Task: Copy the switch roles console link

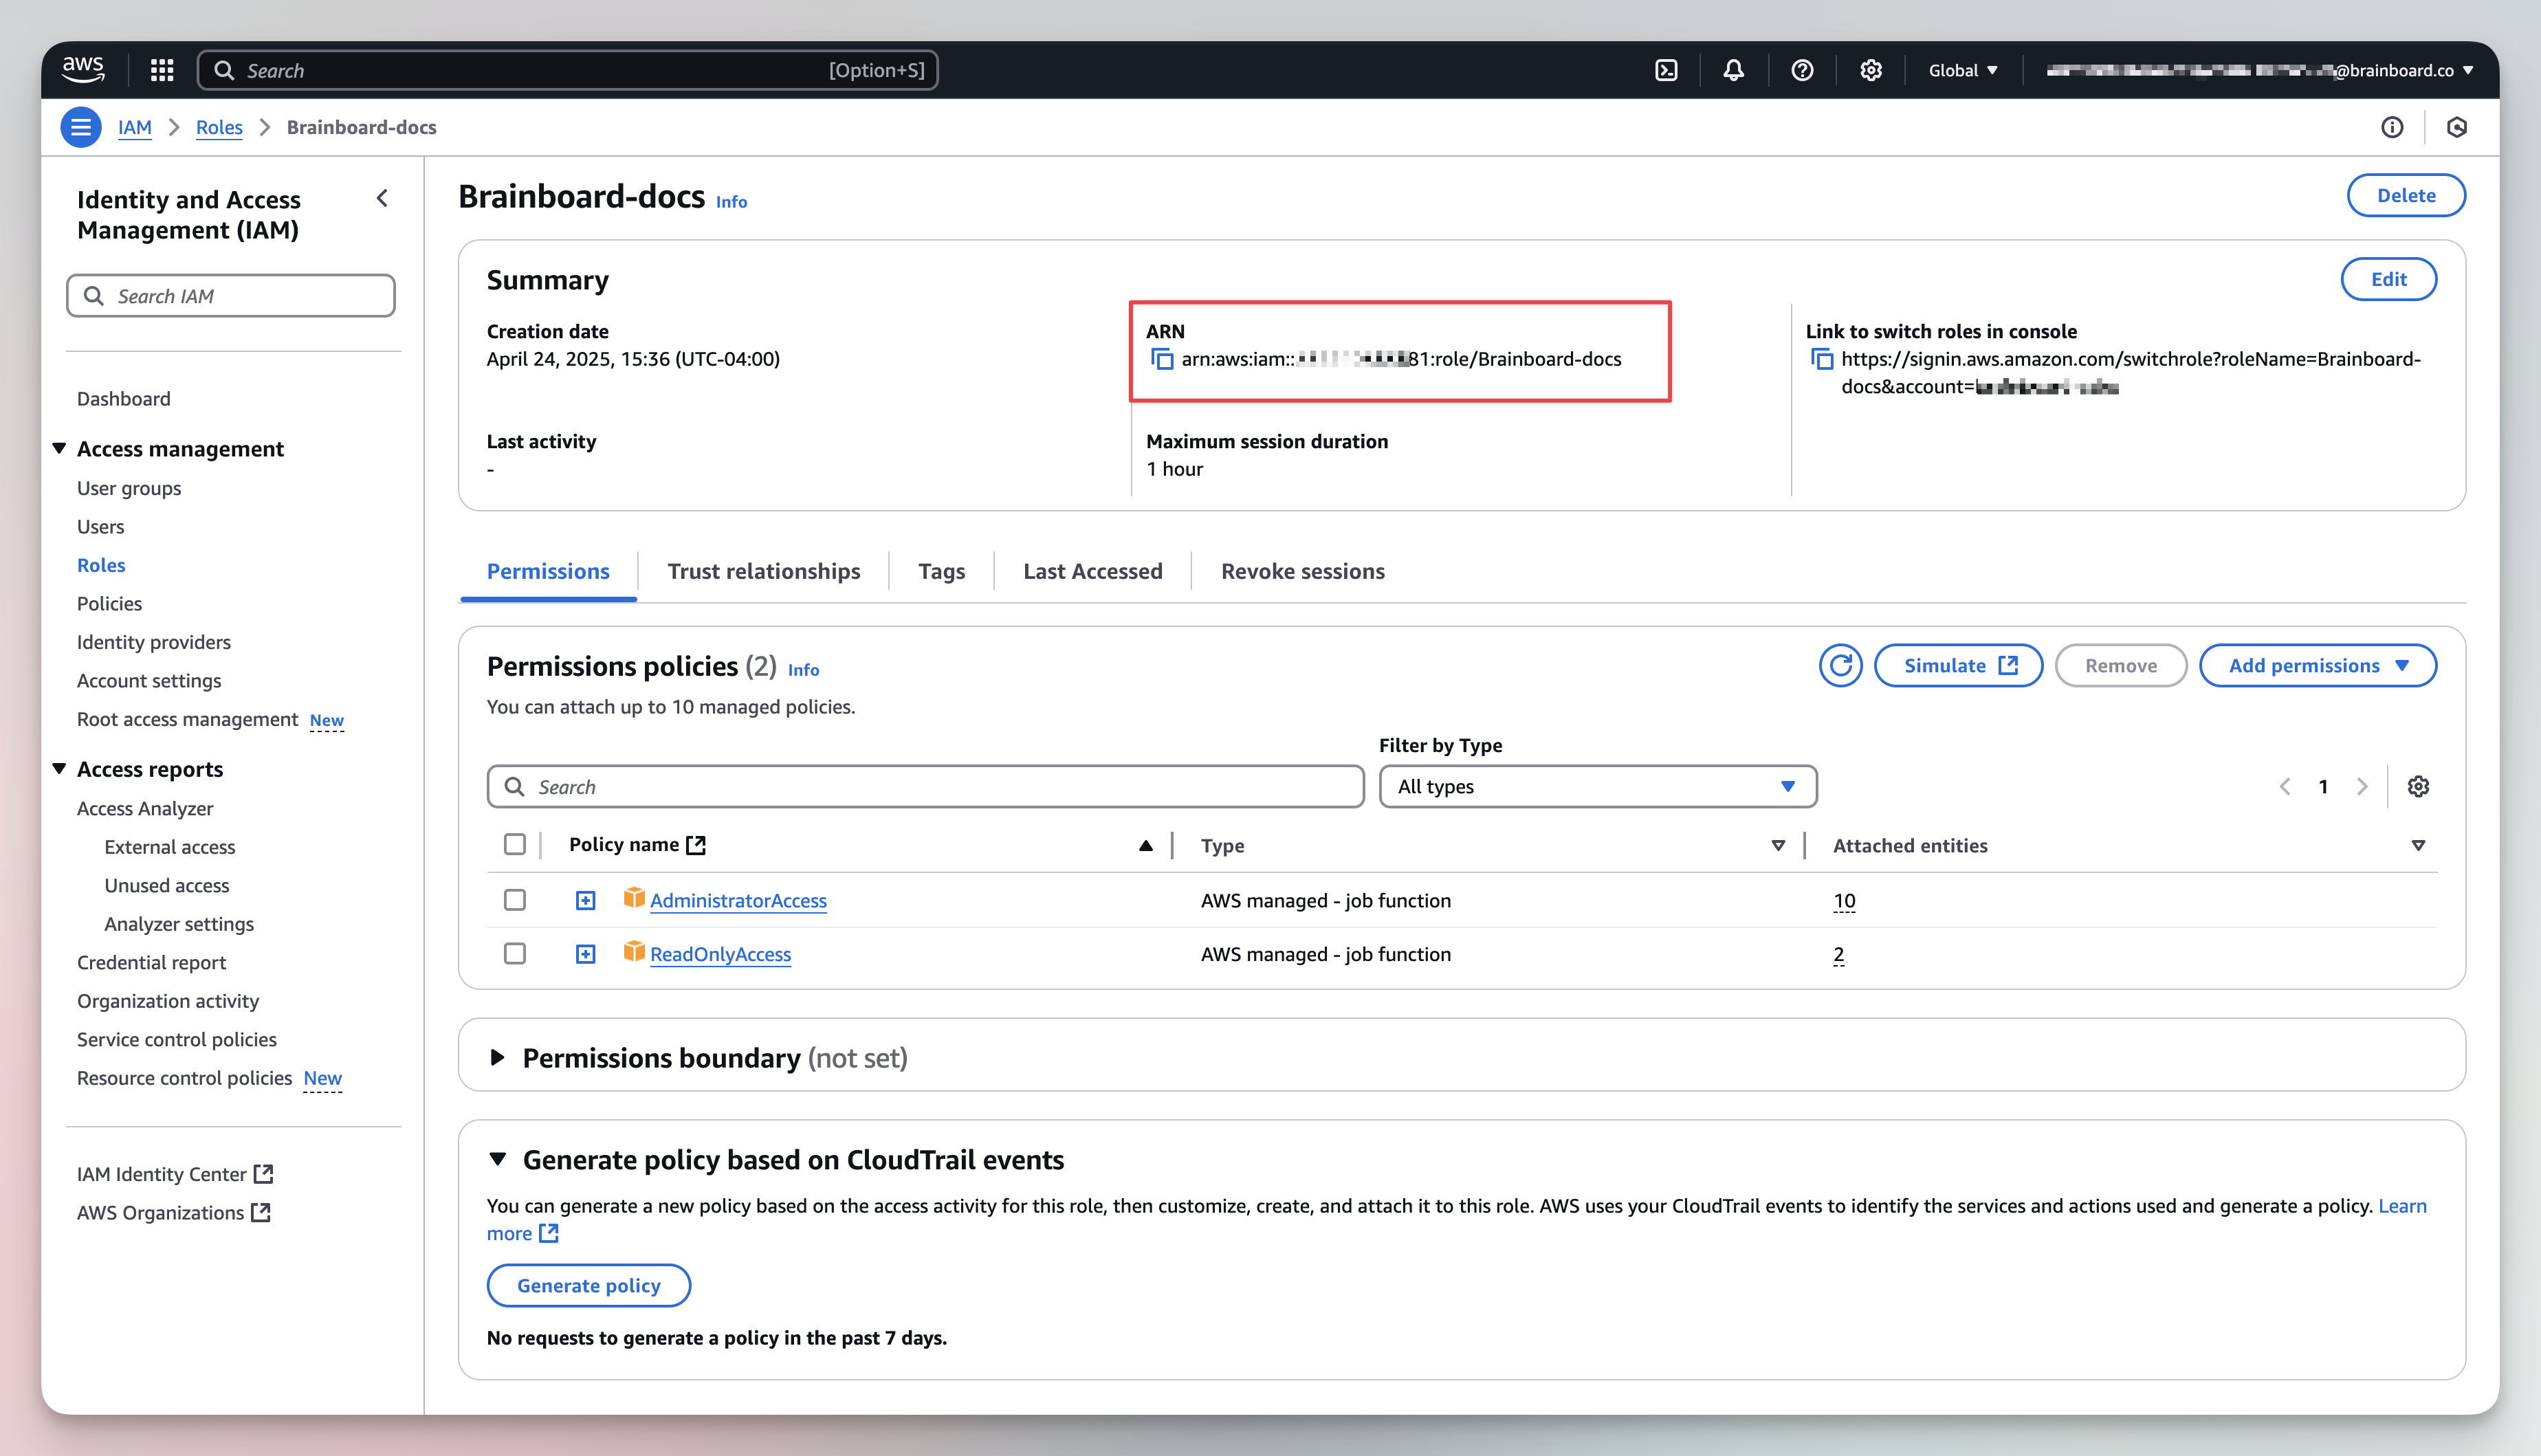Action: [1822, 359]
